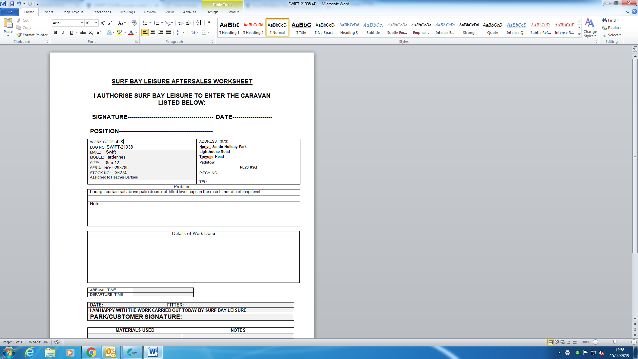Open the font name dropdown
The height and width of the screenshot is (359, 638).
[x=82, y=23]
